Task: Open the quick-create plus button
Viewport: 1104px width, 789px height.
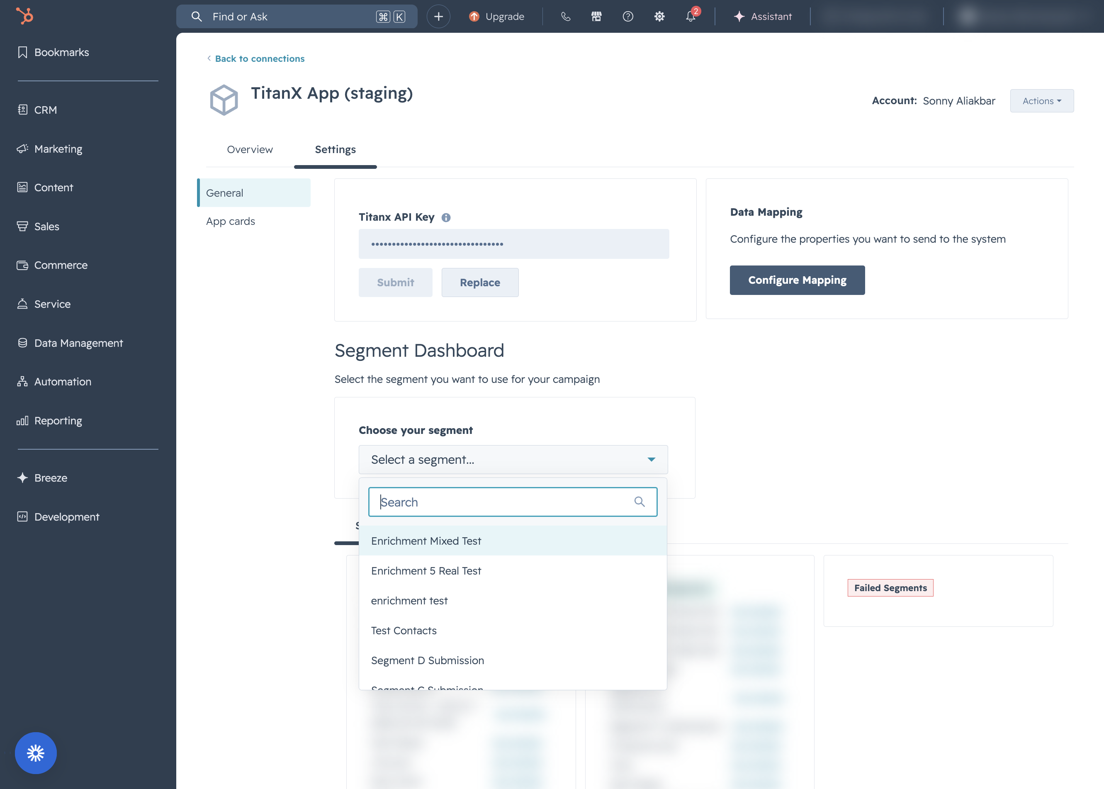Action: pos(438,17)
